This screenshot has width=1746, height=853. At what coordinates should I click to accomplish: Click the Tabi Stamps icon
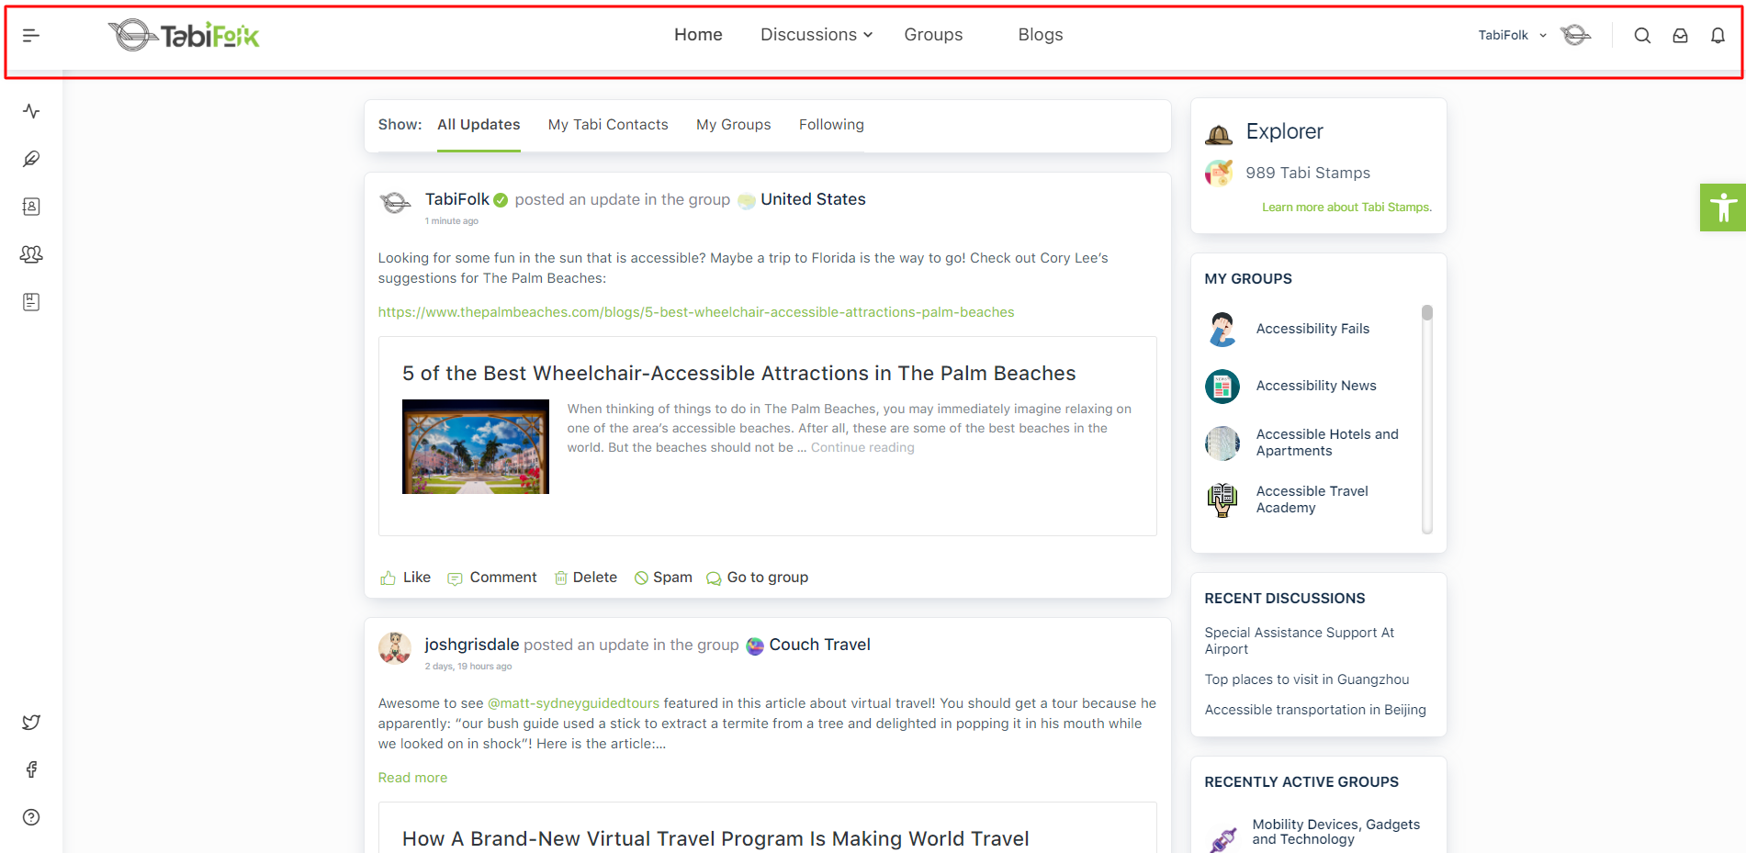1219,173
